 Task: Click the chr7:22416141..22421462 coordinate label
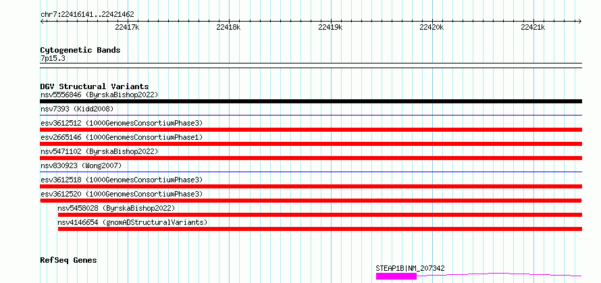click(87, 15)
